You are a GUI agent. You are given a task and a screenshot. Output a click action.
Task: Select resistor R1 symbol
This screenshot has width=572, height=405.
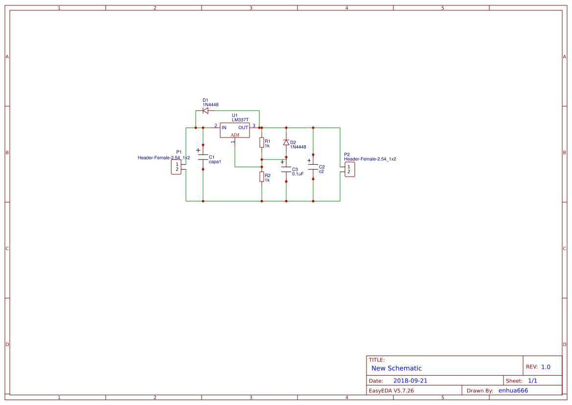click(262, 142)
